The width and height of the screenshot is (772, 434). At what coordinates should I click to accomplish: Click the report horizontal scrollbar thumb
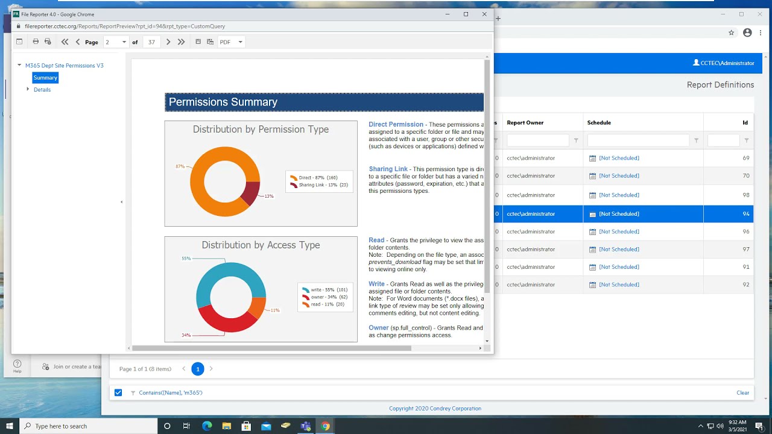[x=271, y=348]
